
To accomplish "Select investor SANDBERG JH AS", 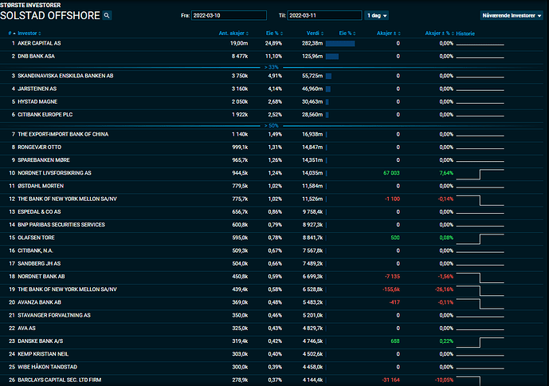I will 39,264.
